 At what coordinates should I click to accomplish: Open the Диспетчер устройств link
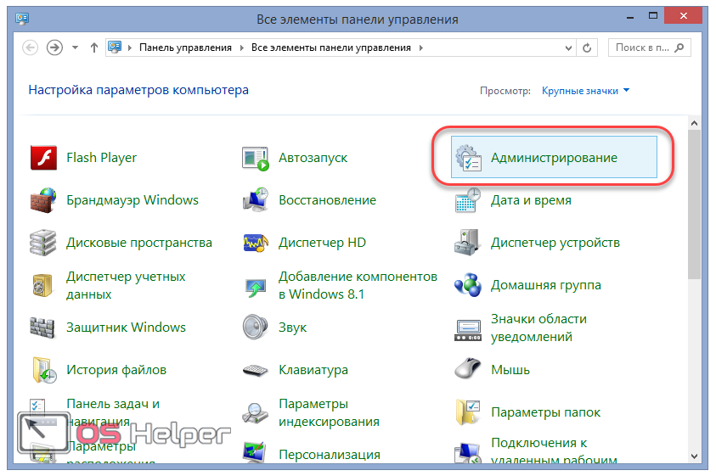555,244
